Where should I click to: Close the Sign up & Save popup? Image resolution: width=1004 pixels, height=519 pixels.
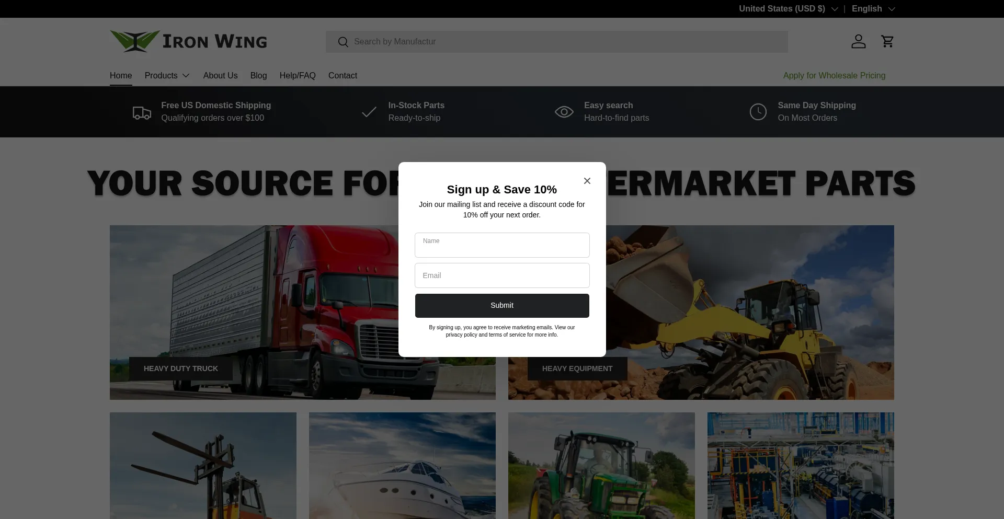pyautogui.click(x=587, y=181)
